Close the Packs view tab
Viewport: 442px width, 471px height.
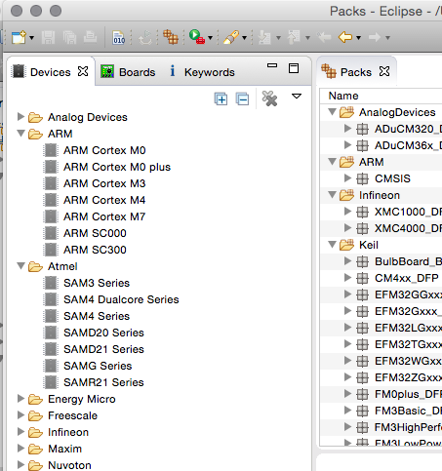(x=384, y=71)
